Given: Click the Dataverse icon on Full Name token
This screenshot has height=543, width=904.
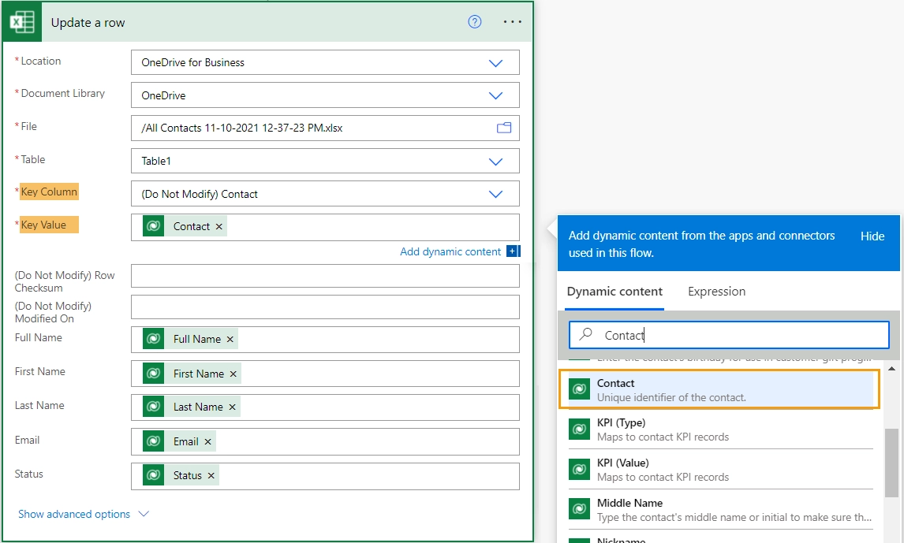Looking at the screenshot, I should [x=153, y=339].
